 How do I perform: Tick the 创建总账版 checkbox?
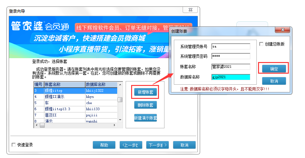click(x=261, y=44)
